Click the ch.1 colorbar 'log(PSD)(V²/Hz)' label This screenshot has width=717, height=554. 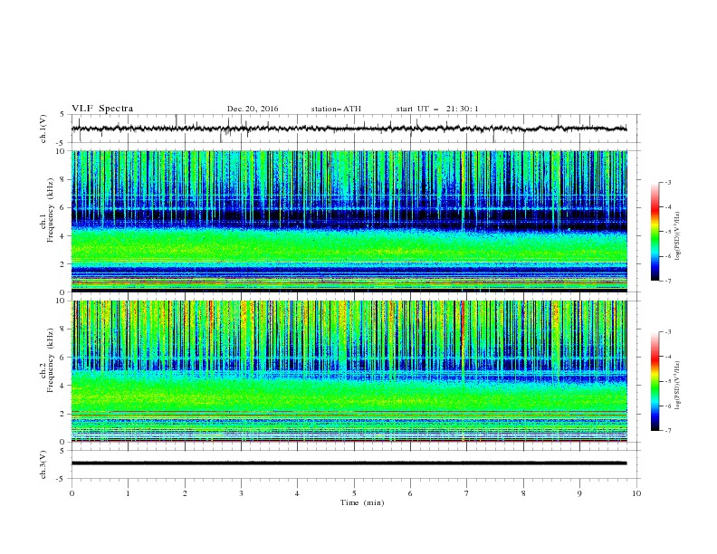click(677, 236)
